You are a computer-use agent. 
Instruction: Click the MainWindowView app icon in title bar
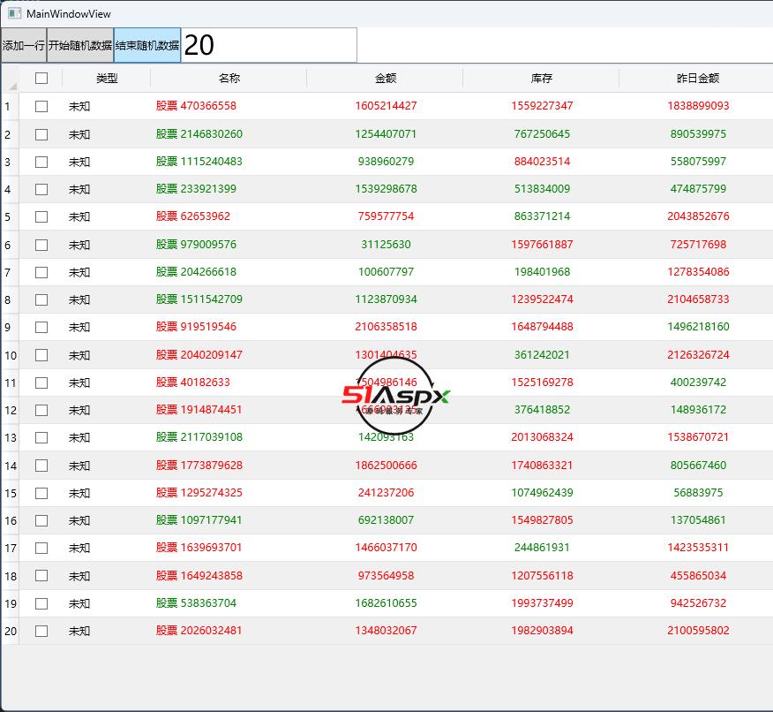click(x=14, y=13)
